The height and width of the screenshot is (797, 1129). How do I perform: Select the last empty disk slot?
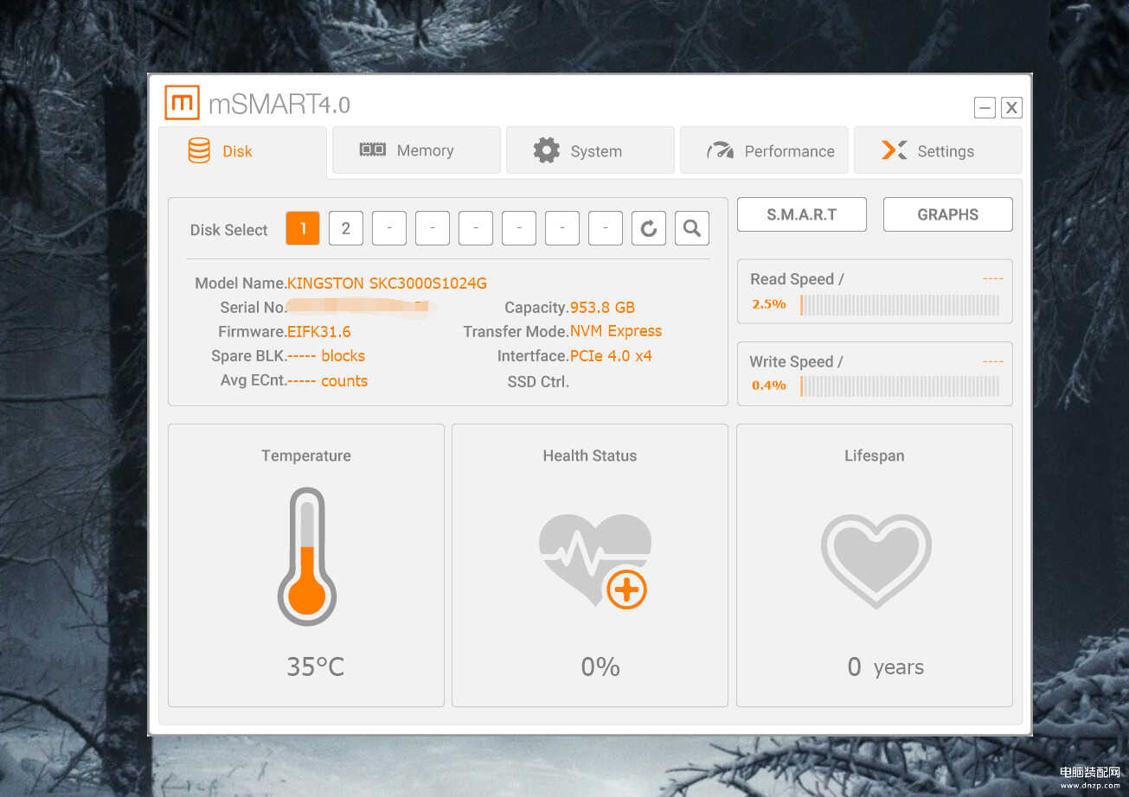pyautogui.click(x=606, y=228)
